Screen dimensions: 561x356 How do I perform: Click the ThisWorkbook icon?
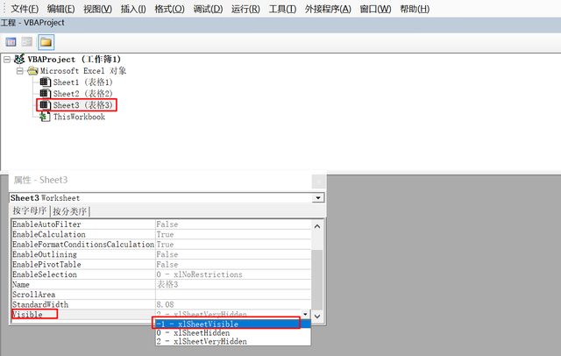(45, 117)
